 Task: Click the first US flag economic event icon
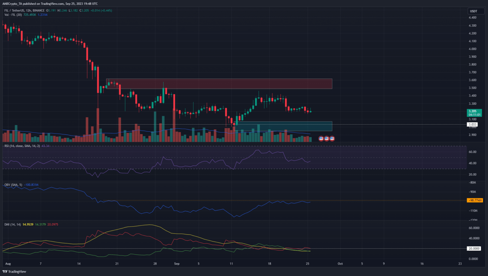[321, 139]
